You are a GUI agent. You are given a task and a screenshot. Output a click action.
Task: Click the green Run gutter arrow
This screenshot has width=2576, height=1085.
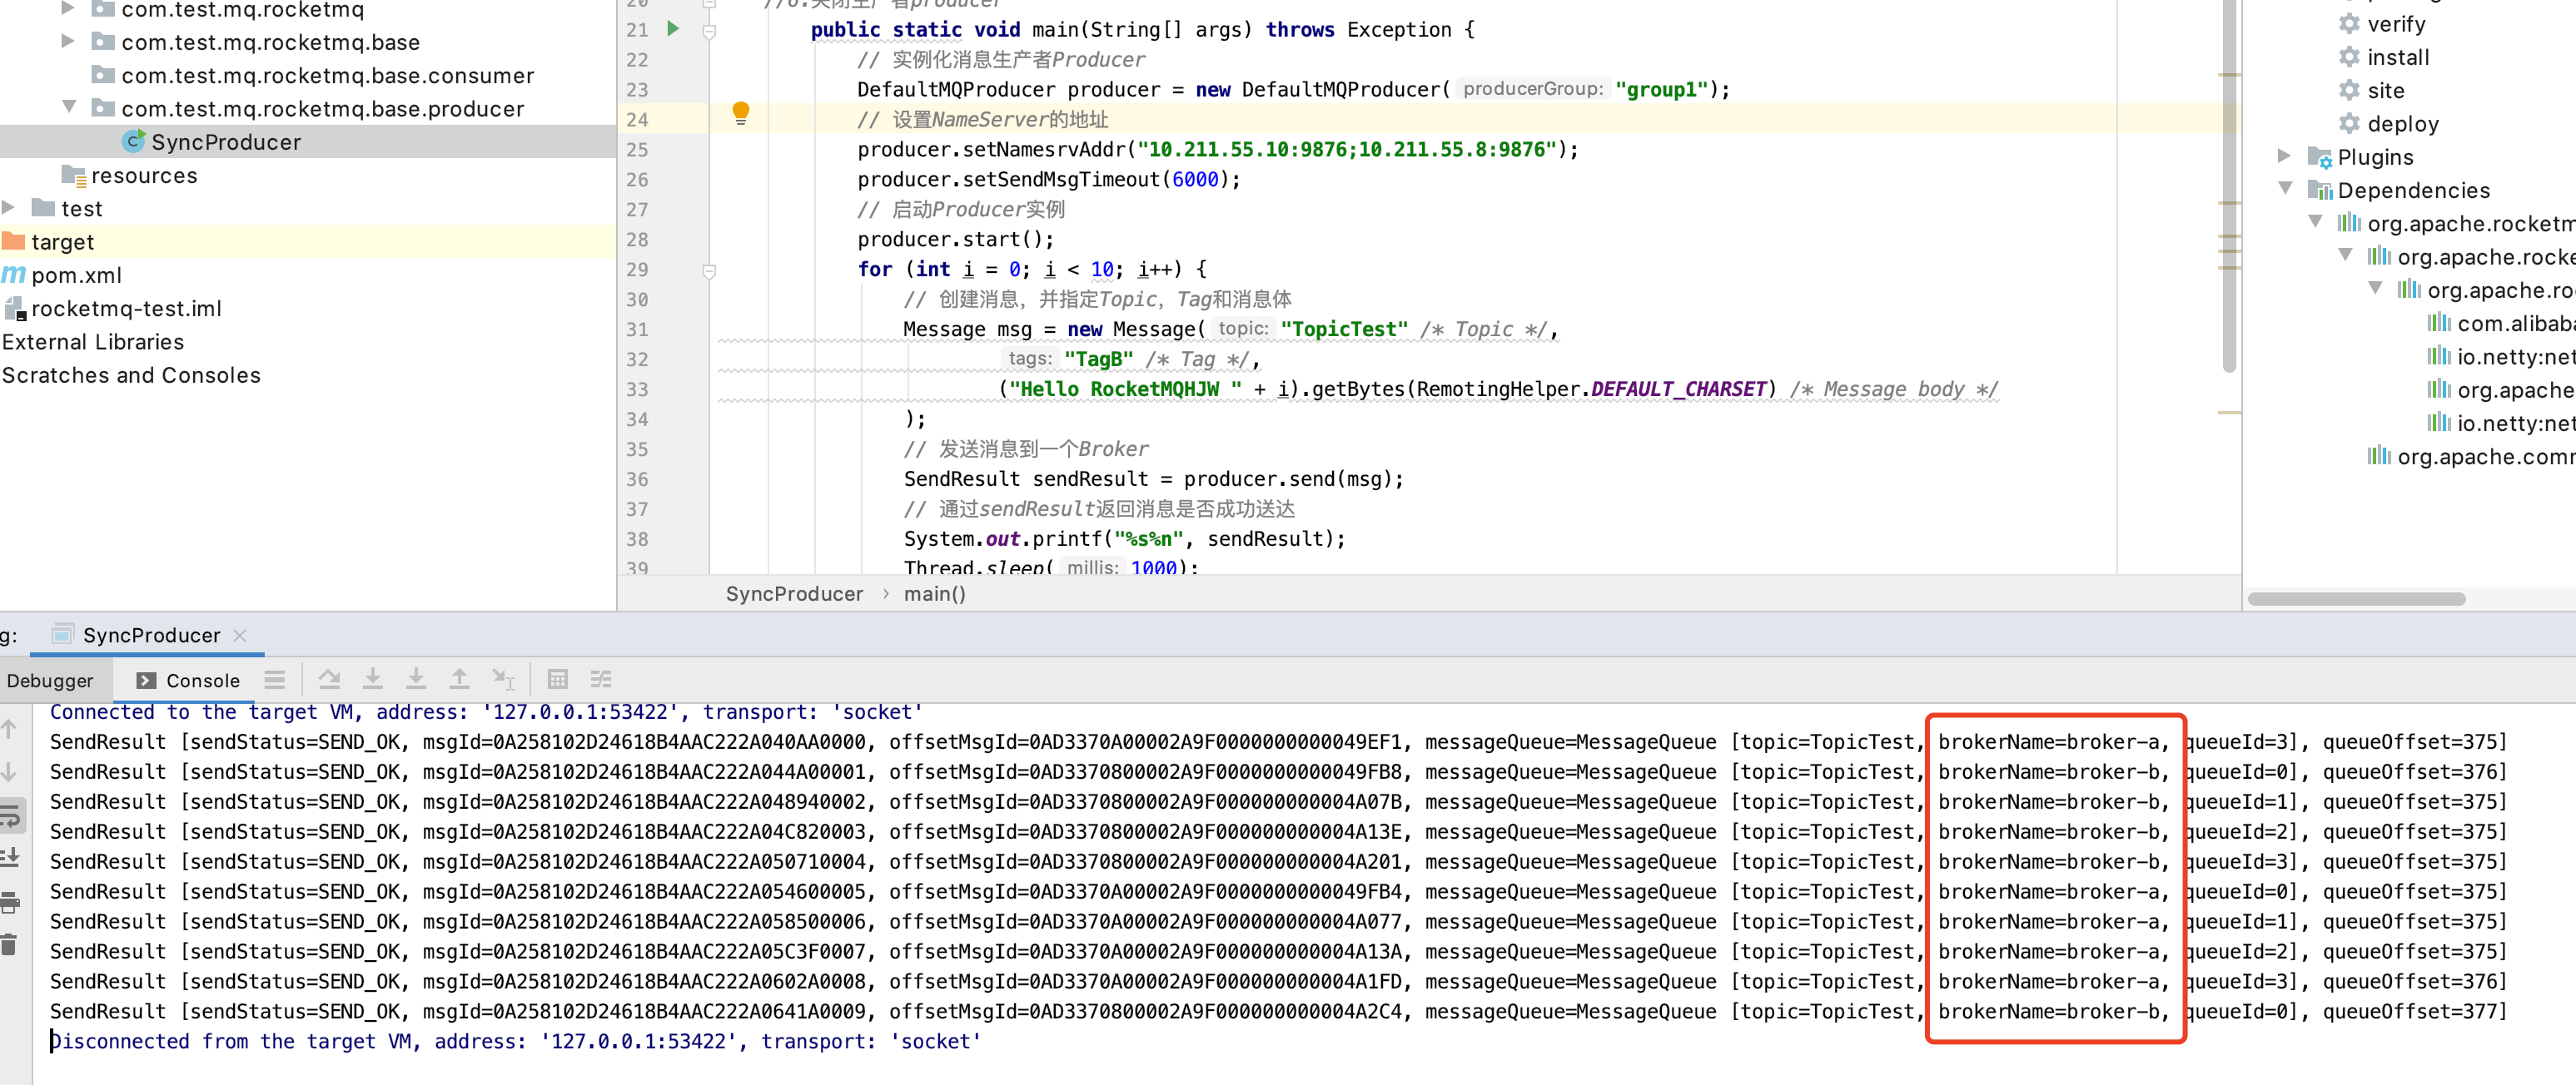coord(673,29)
